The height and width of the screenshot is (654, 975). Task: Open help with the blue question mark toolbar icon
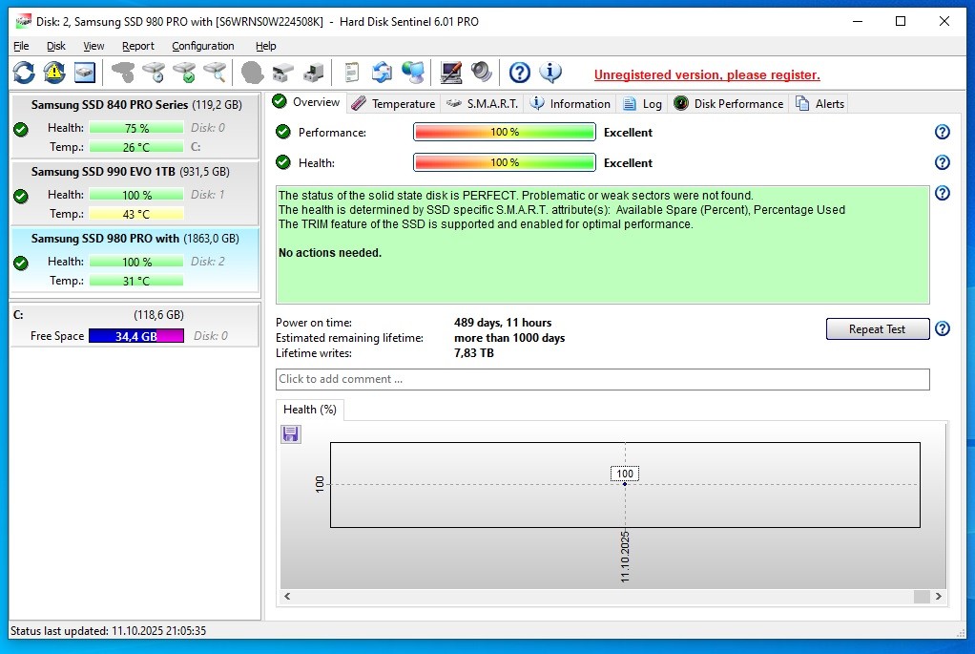(519, 73)
